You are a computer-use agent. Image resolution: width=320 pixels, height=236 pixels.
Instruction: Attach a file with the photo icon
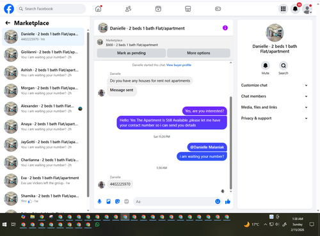tap(108, 201)
